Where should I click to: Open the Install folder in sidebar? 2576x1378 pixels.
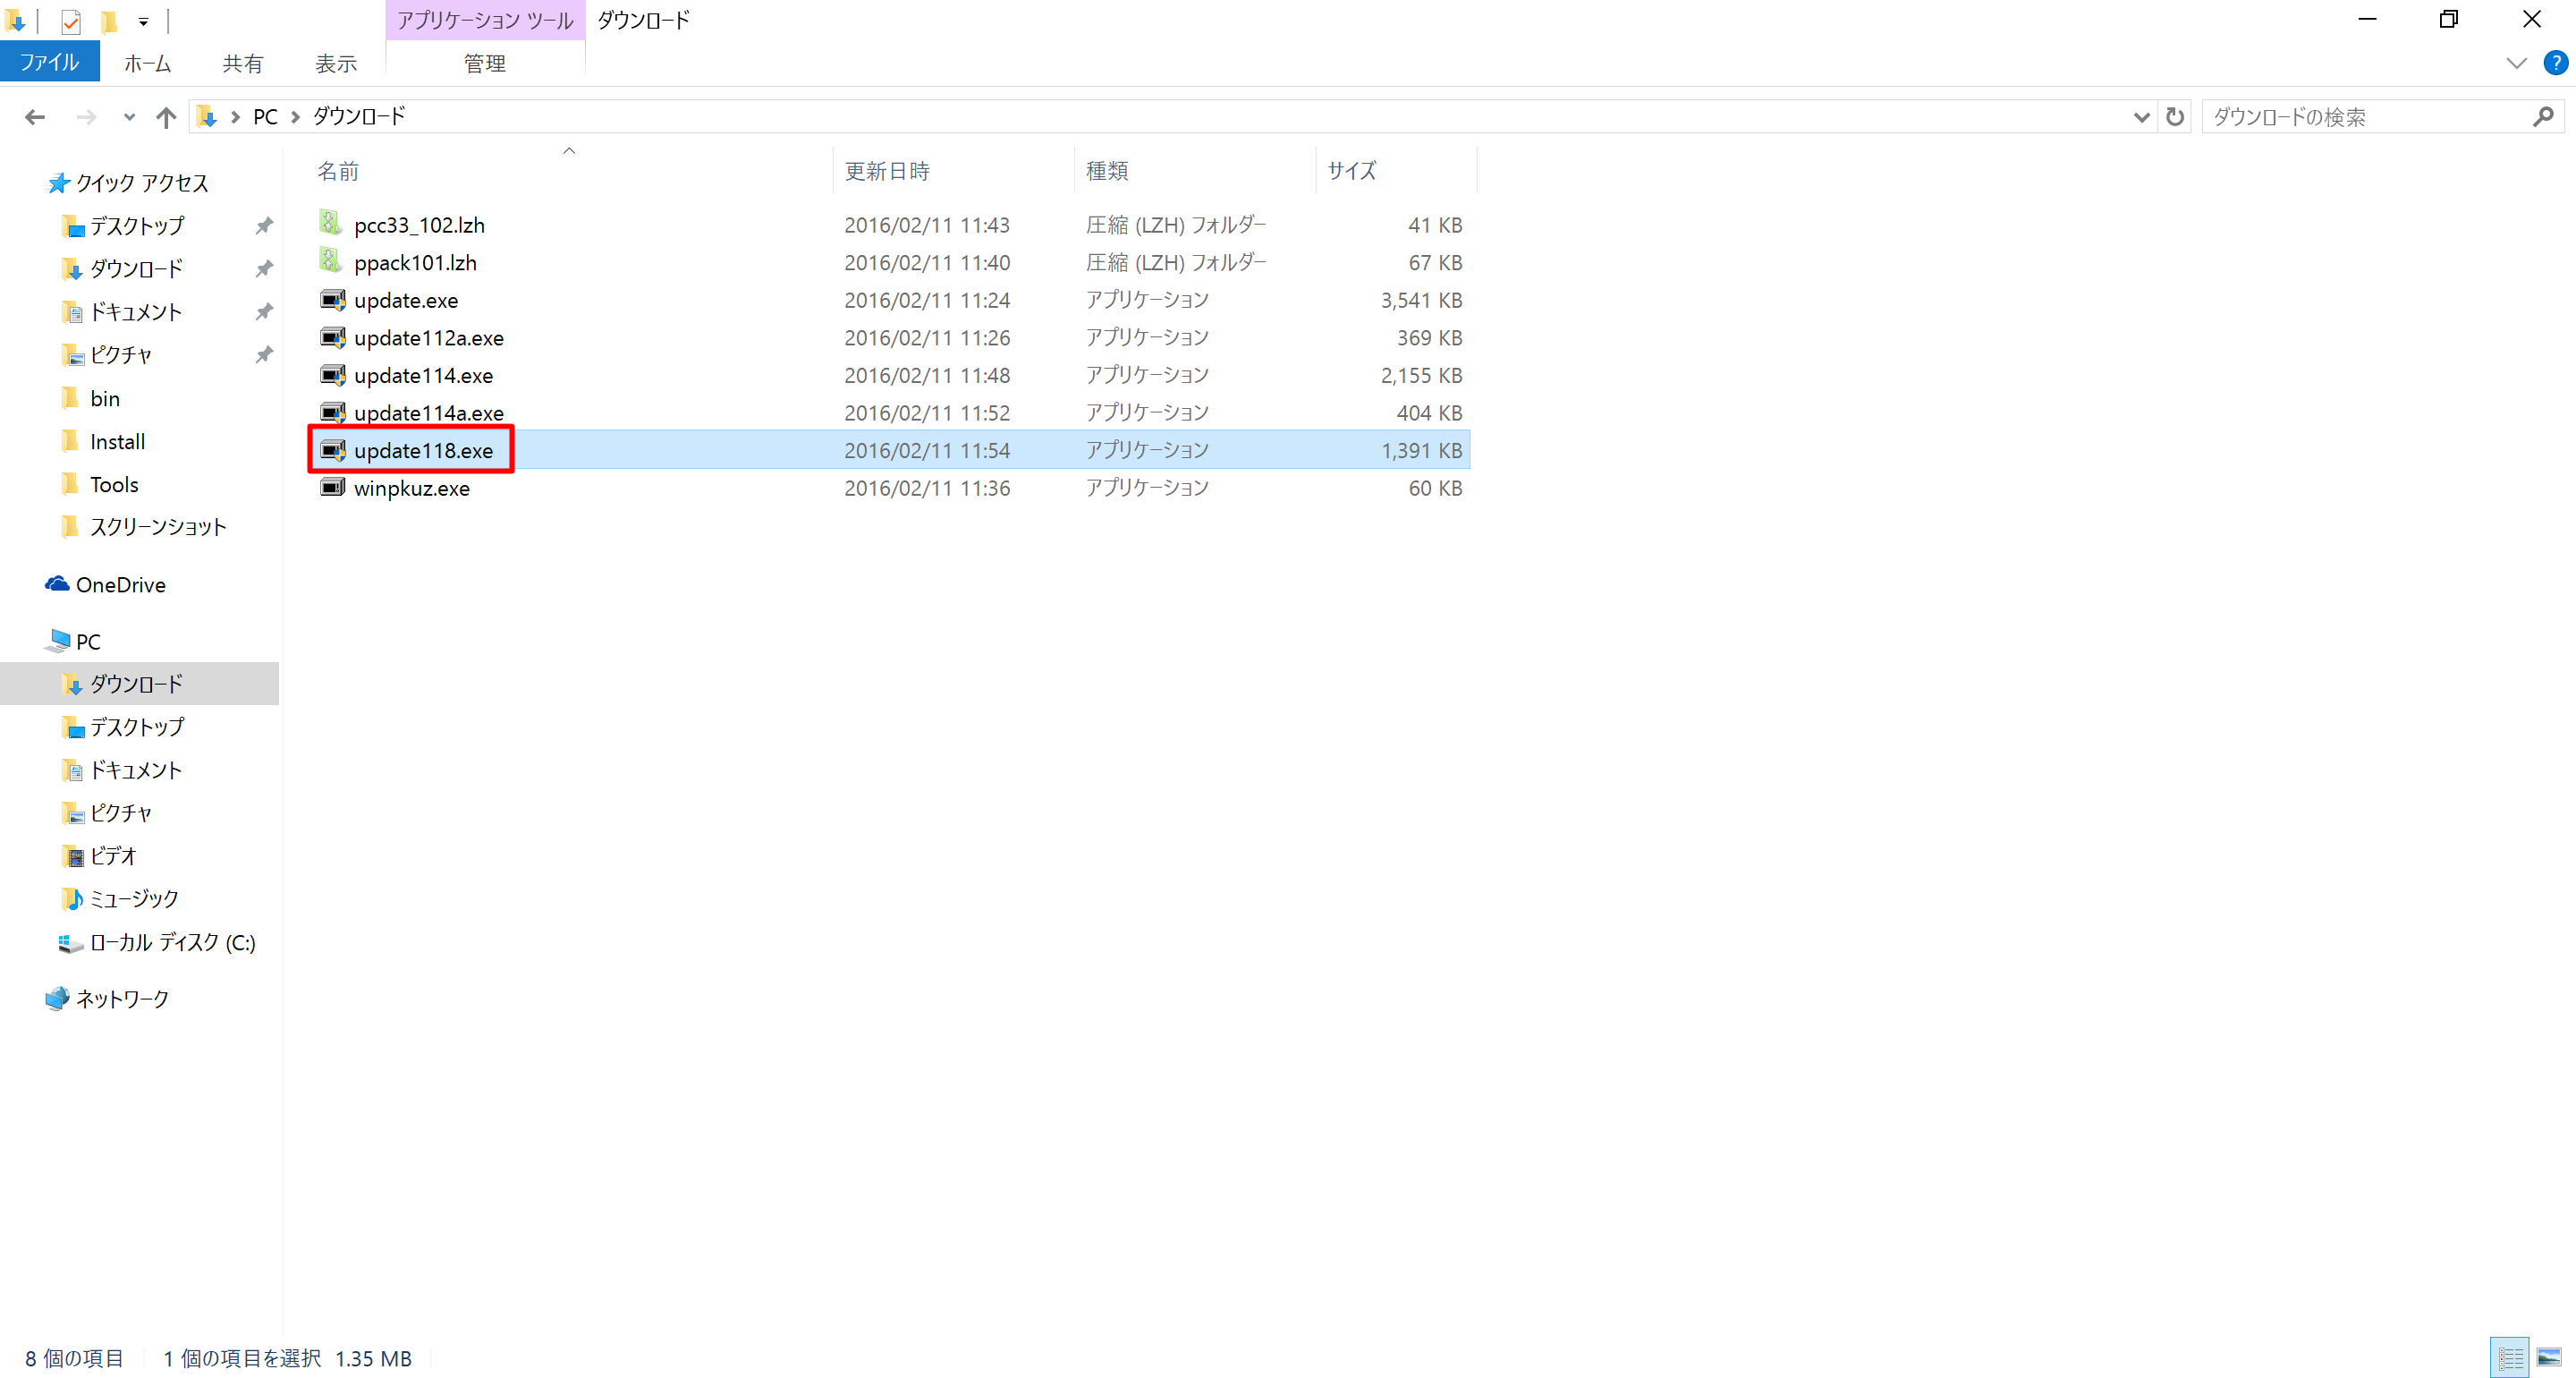pos(117,441)
